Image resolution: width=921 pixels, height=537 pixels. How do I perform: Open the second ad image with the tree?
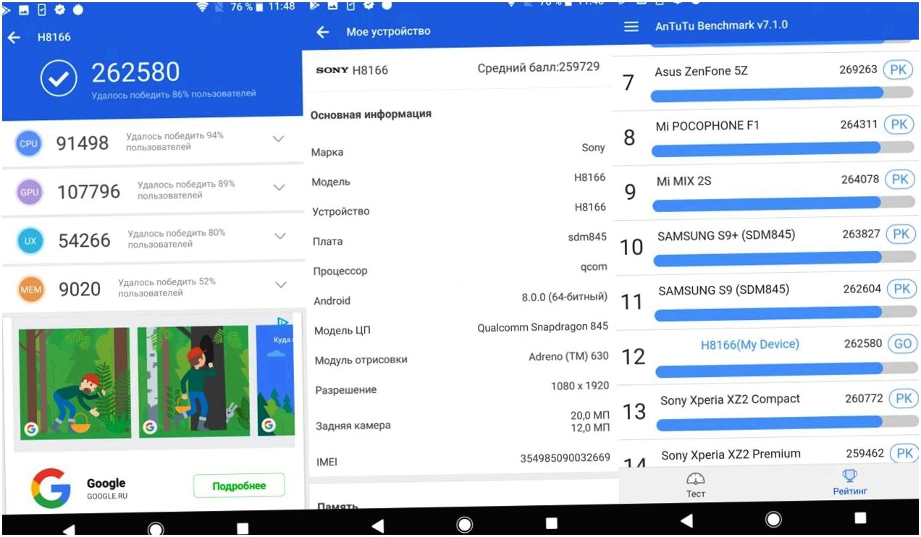point(193,381)
